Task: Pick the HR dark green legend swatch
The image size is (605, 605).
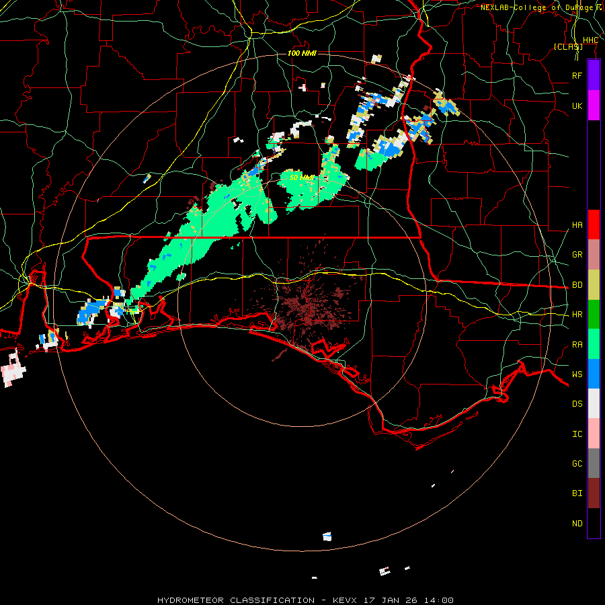Action: pyautogui.click(x=594, y=314)
